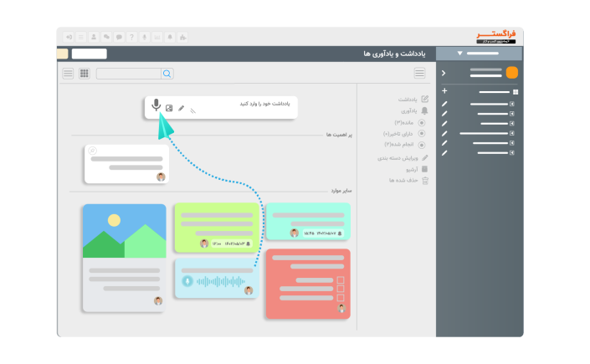Screen dimensions: 590x364
Task: Click the microphone icon in the note input box
Action: (x=156, y=105)
